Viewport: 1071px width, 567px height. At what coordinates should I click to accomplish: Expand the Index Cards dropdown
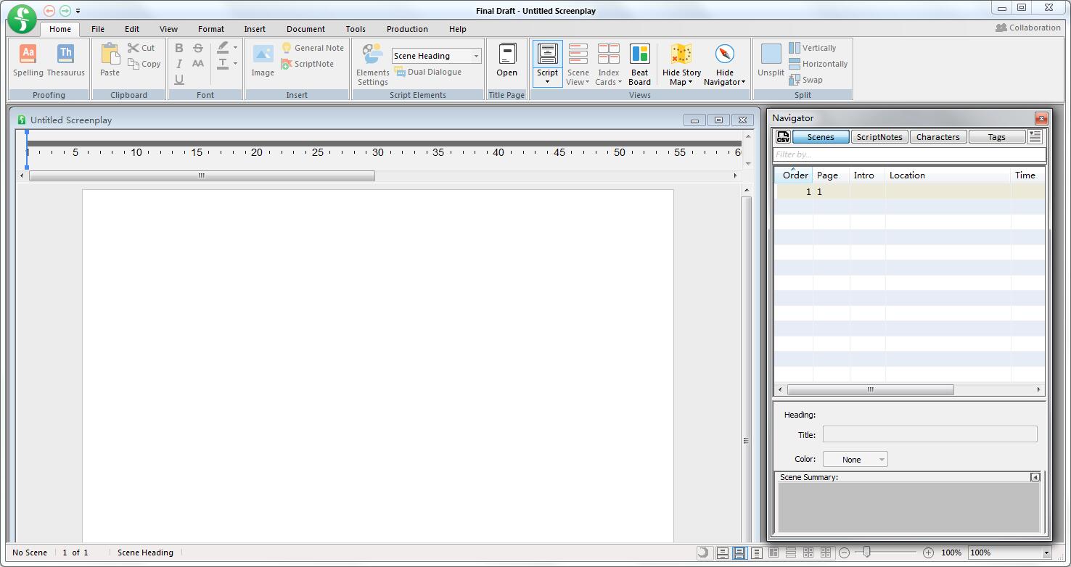coord(620,82)
